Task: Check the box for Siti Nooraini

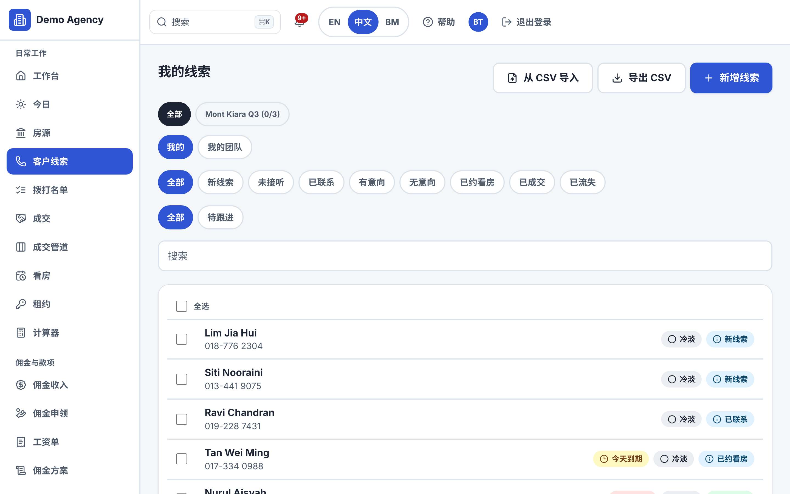Action: pos(182,379)
